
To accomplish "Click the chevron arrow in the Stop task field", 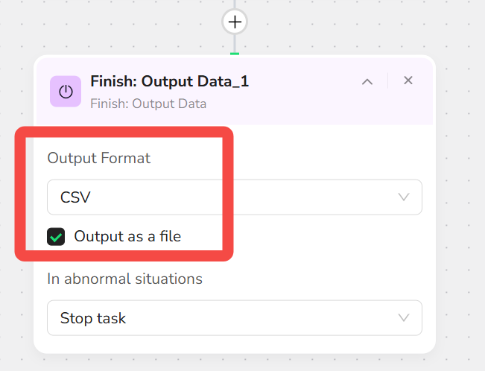I will click(404, 318).
